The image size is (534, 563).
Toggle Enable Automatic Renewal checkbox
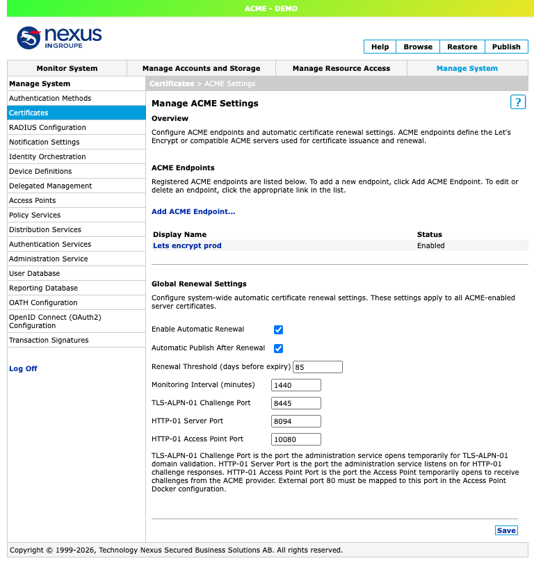click(278, 329)
